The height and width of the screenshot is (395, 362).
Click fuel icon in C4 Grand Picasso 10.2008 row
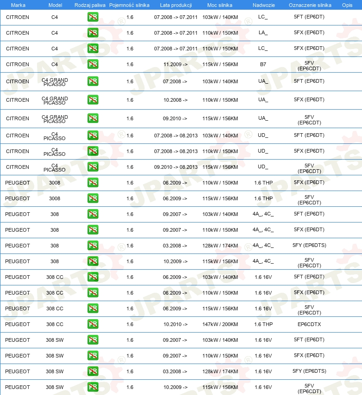[x=93, y=100]
